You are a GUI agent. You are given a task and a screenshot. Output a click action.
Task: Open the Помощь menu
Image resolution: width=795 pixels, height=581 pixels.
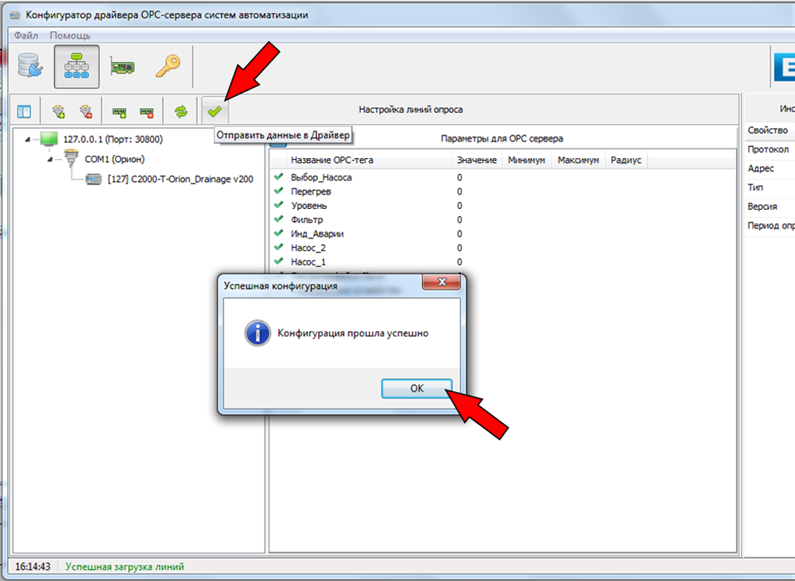click(70, 36)
